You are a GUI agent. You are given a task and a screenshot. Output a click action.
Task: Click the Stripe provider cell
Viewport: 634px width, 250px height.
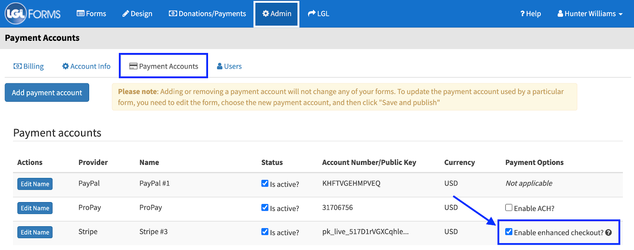click(x=88, y=232)
